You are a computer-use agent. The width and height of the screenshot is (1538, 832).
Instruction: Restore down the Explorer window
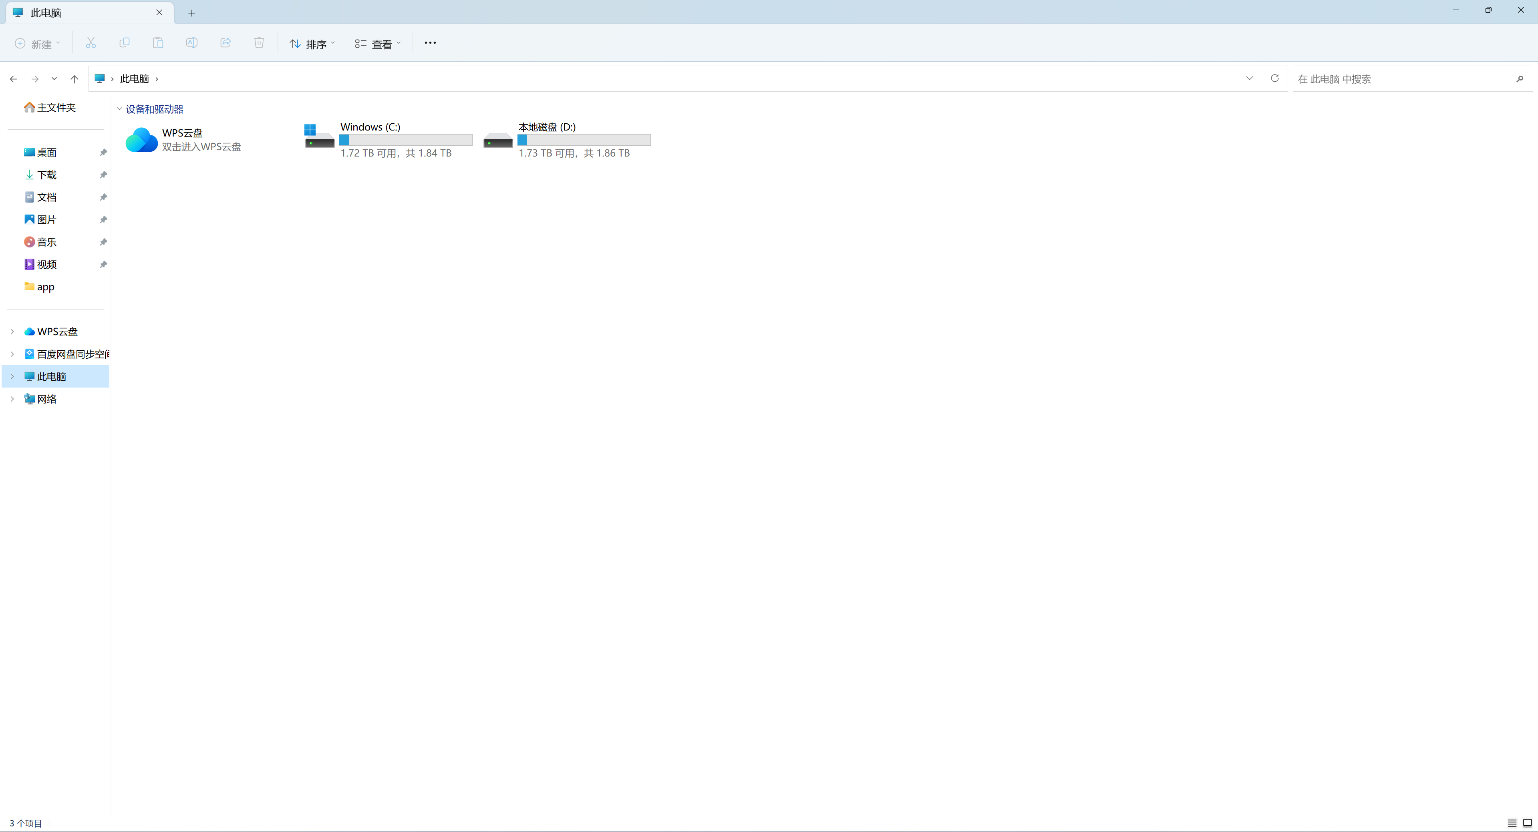coord(1488,10)
